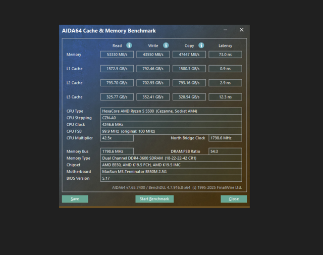Click the Memory Latency 73.0 ns box
The width and height of the screenshot is (323, 255).
pyautogui.click(x=225, y=55)
